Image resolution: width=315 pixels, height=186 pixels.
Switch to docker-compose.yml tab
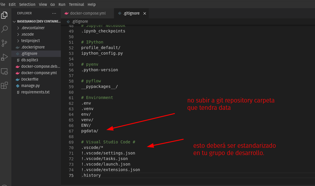point(87,13)
